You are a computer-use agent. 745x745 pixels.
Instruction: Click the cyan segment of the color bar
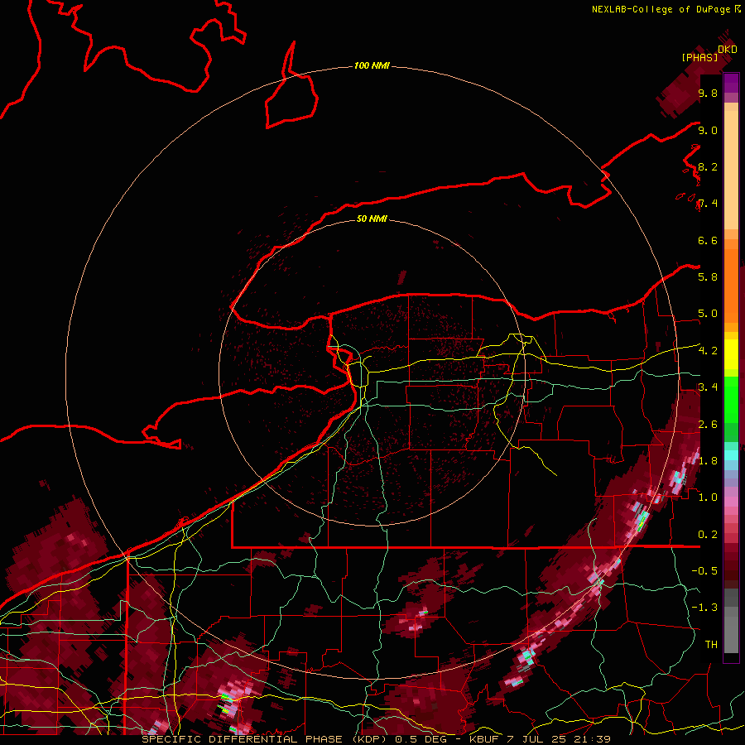point(731,455)
